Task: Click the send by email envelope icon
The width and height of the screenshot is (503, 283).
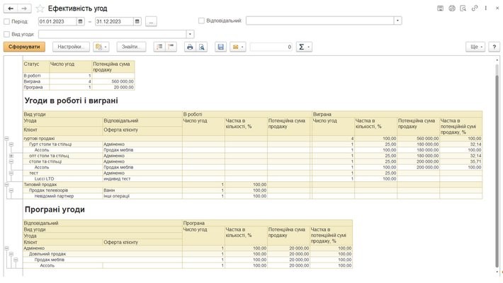Action: click(235, 47)
